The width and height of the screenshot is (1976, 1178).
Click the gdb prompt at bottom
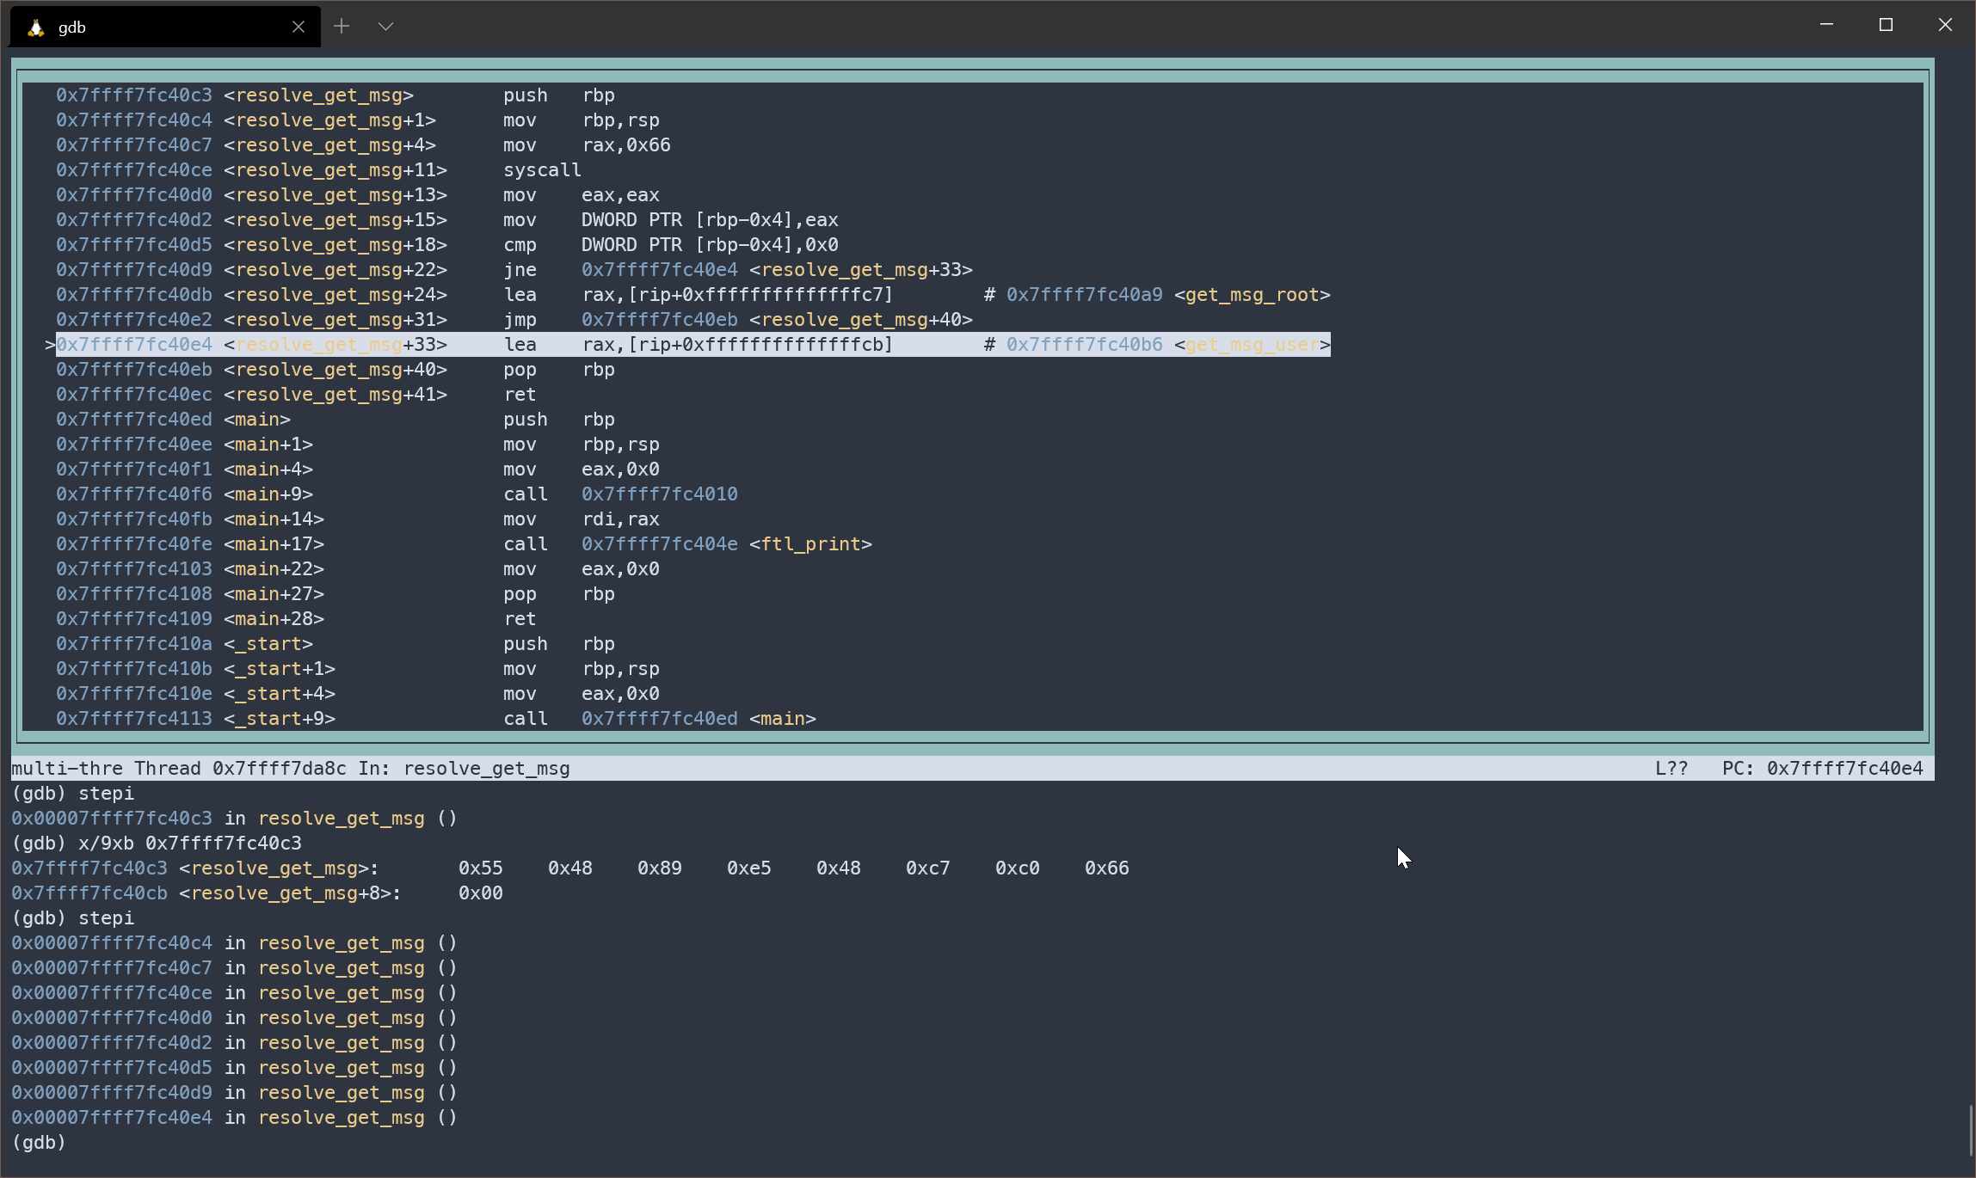point(39,1143)
